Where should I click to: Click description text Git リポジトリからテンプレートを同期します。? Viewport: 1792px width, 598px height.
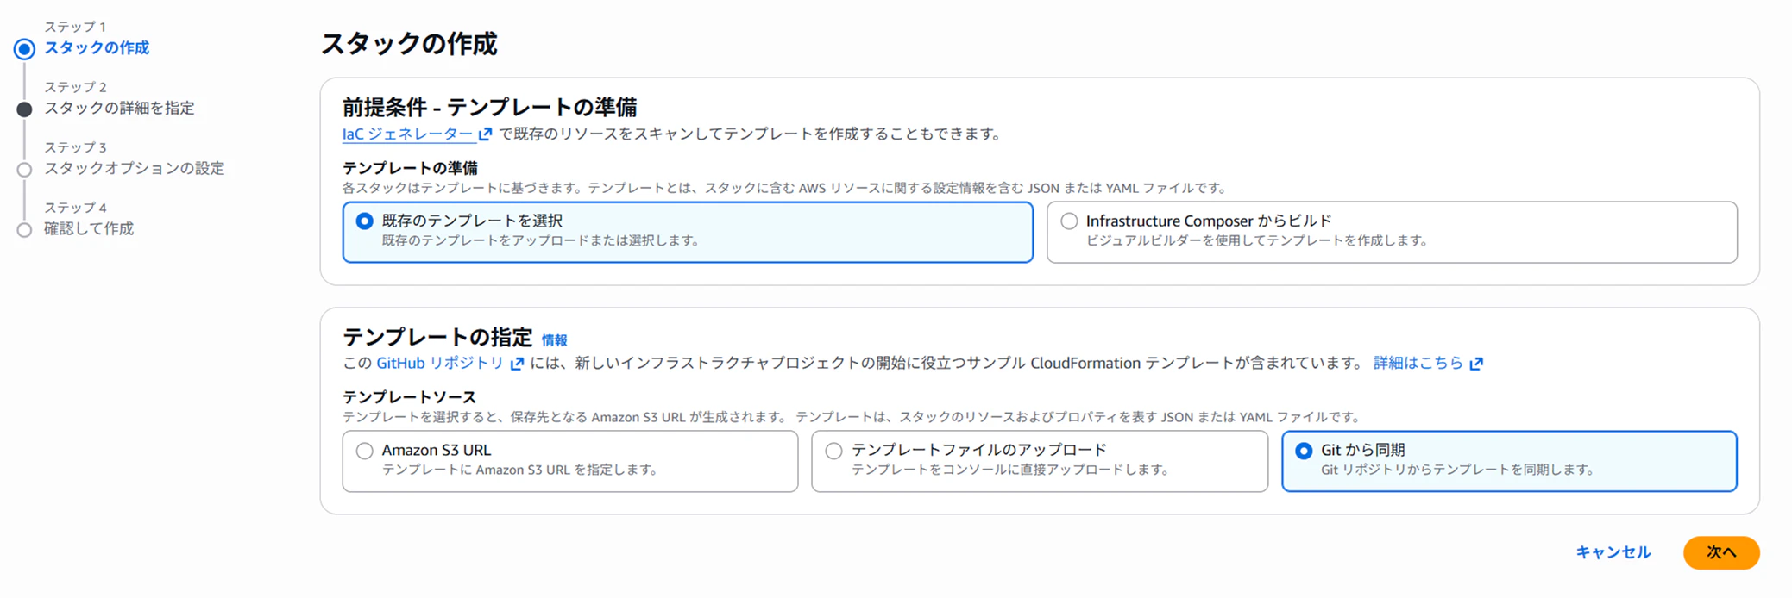tap(1458, 470)
